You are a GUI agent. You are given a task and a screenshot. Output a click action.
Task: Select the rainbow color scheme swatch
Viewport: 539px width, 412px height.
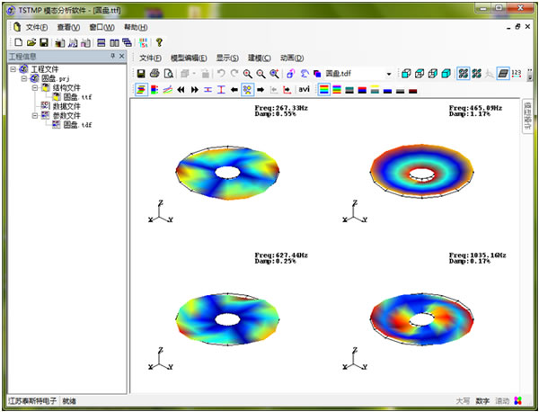click(323, 89)
